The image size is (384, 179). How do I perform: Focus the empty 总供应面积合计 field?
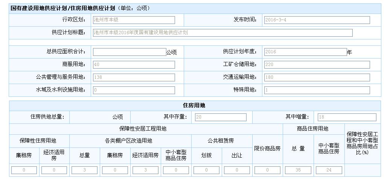[x=129, y=52]
